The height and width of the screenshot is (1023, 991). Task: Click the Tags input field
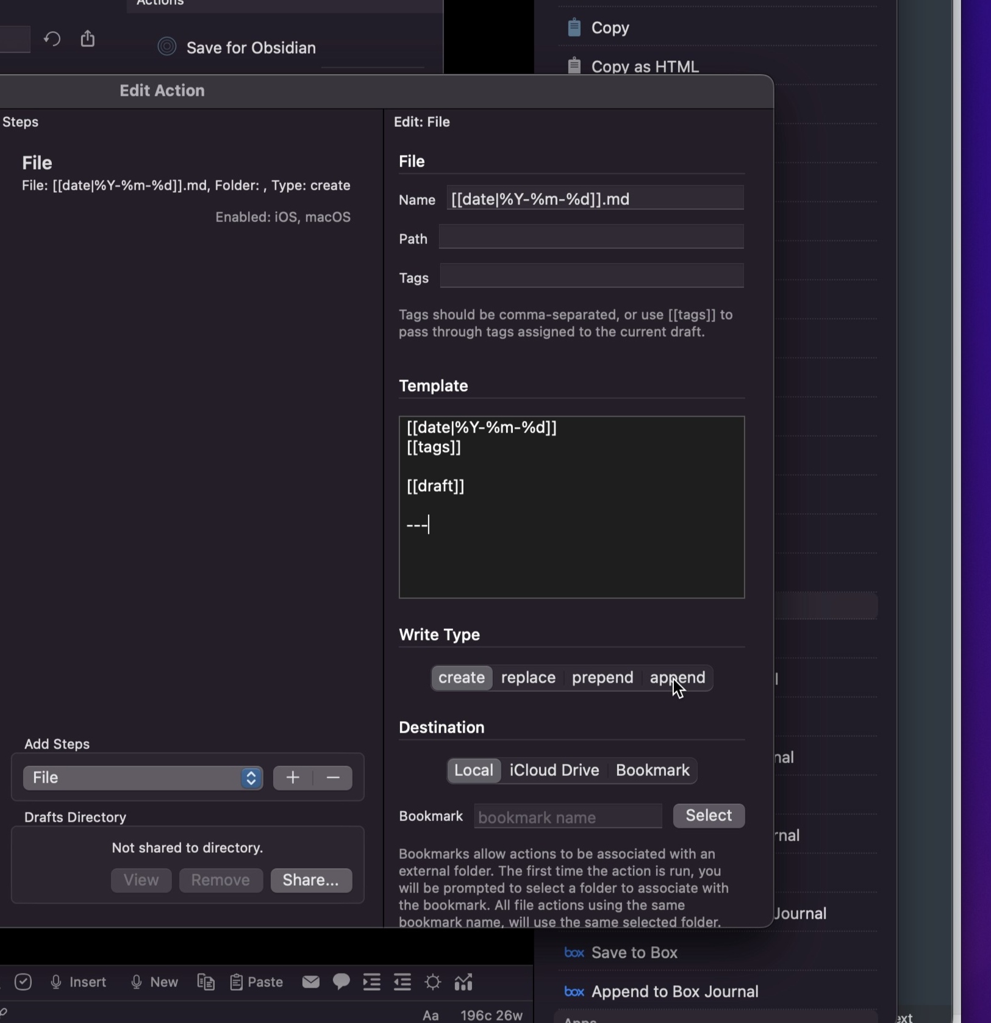pyautogui.click(x=592, y=276)
